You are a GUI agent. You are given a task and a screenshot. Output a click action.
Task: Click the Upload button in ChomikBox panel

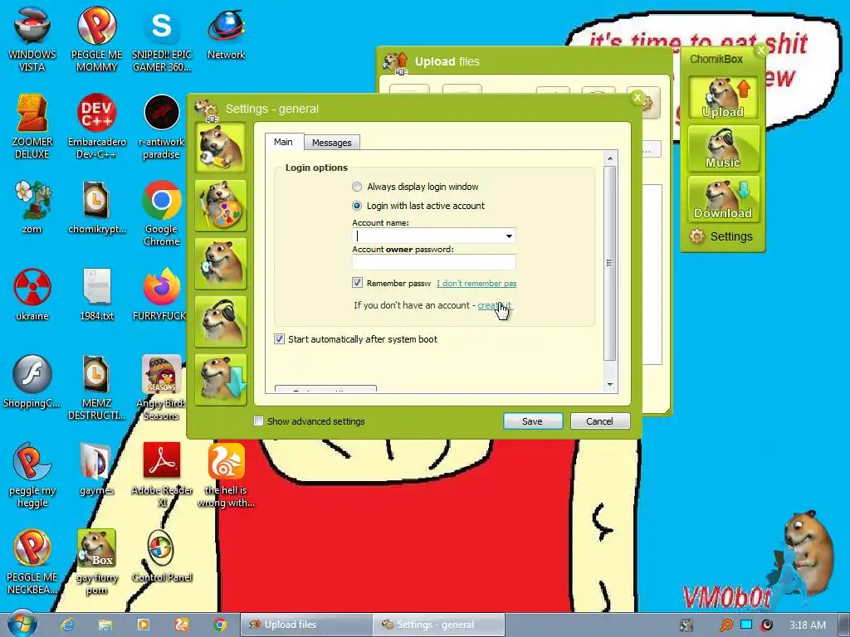coord(723,98)
